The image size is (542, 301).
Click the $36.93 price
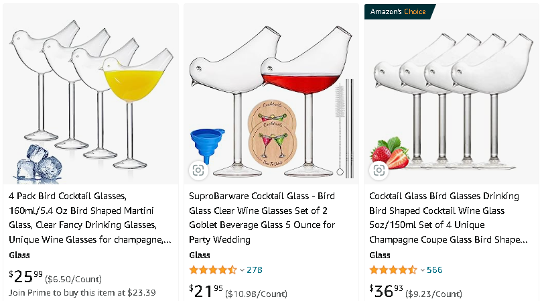(x=386, y=290)
